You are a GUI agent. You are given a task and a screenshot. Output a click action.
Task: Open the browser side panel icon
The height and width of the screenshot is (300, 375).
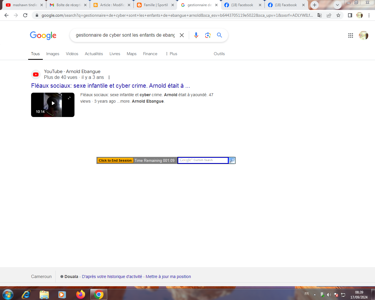point(350,15)
